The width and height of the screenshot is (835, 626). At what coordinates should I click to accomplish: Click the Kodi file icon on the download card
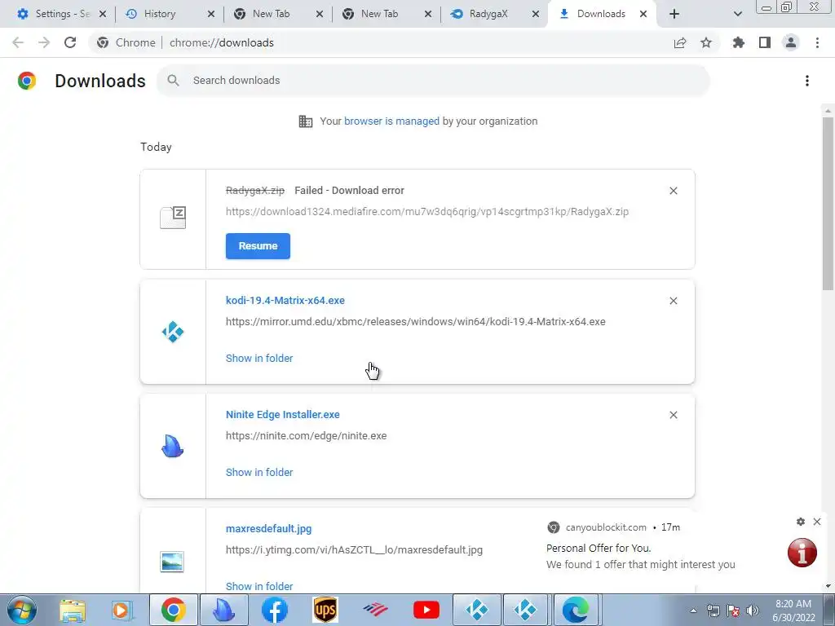pyautogui.click(x=173, y=333)
